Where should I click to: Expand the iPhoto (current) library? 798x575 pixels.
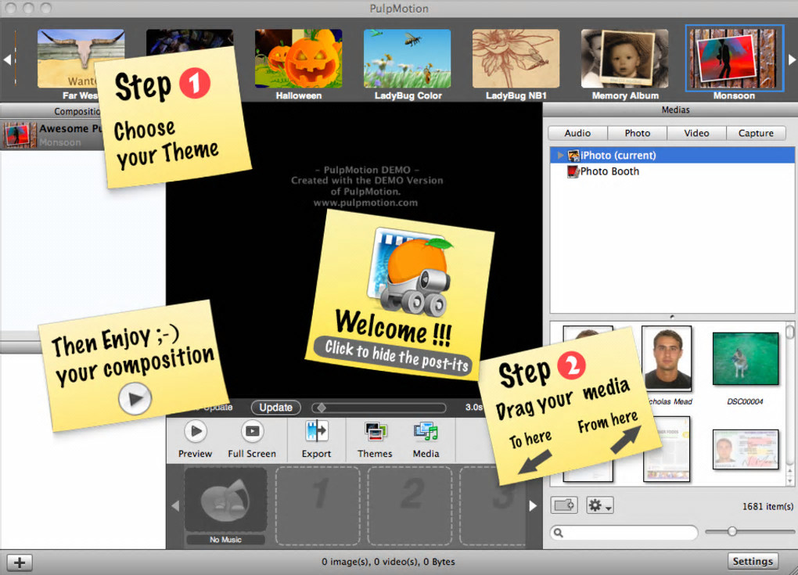point(560,155)
